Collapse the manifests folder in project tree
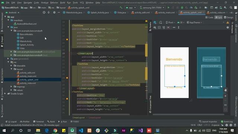238x134 pixels. 8,20
